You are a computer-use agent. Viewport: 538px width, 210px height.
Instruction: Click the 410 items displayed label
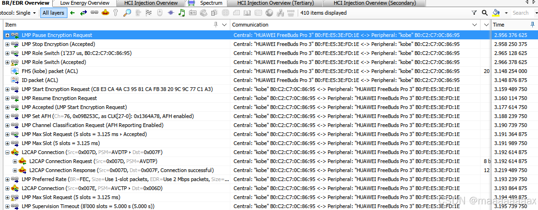tap(323, 13)
